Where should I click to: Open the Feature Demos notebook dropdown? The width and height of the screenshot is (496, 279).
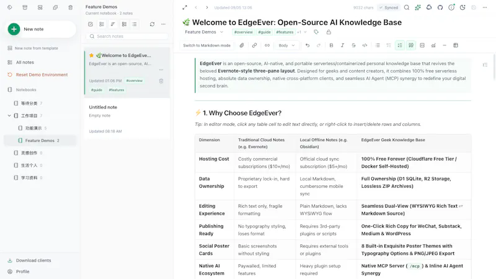point(204,32)
